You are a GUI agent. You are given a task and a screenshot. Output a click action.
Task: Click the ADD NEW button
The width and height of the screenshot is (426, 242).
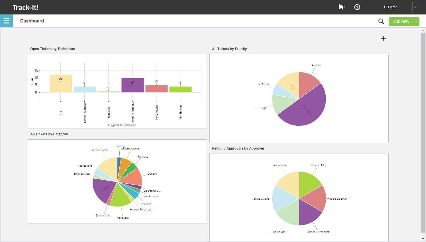click(x=401, y=22)
